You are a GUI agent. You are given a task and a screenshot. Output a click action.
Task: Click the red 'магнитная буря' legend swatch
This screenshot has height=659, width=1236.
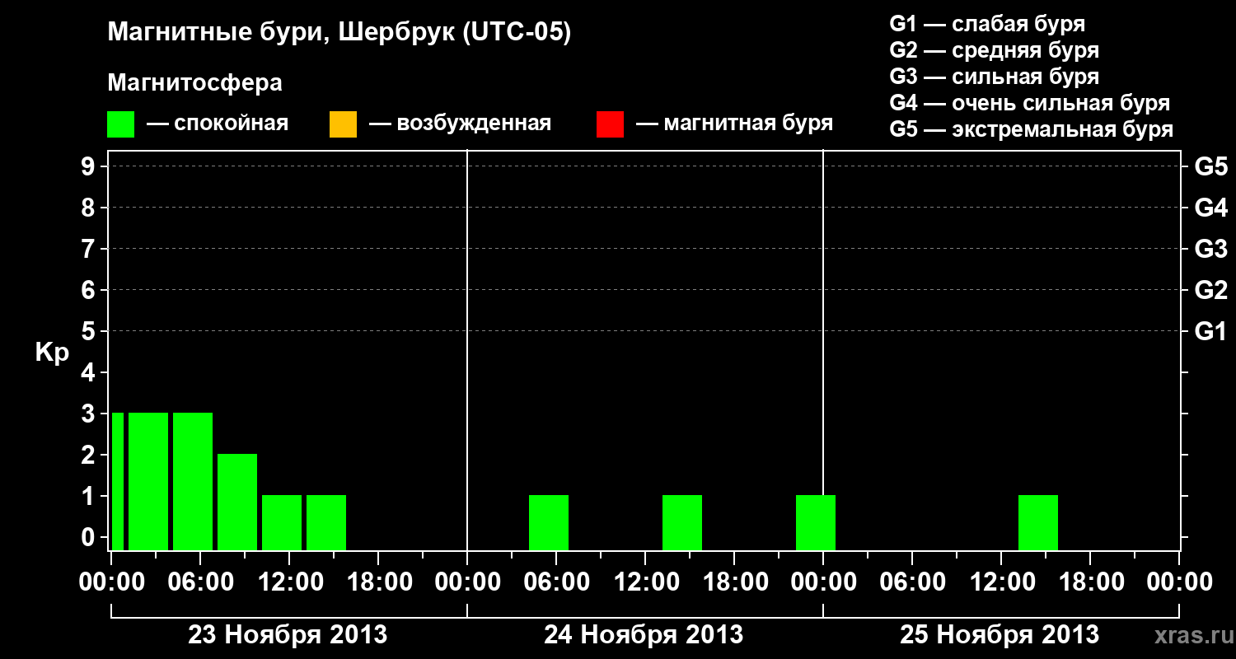coord(610,124)
